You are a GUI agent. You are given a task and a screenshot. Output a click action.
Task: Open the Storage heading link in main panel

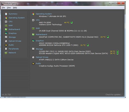pos(39,49)
